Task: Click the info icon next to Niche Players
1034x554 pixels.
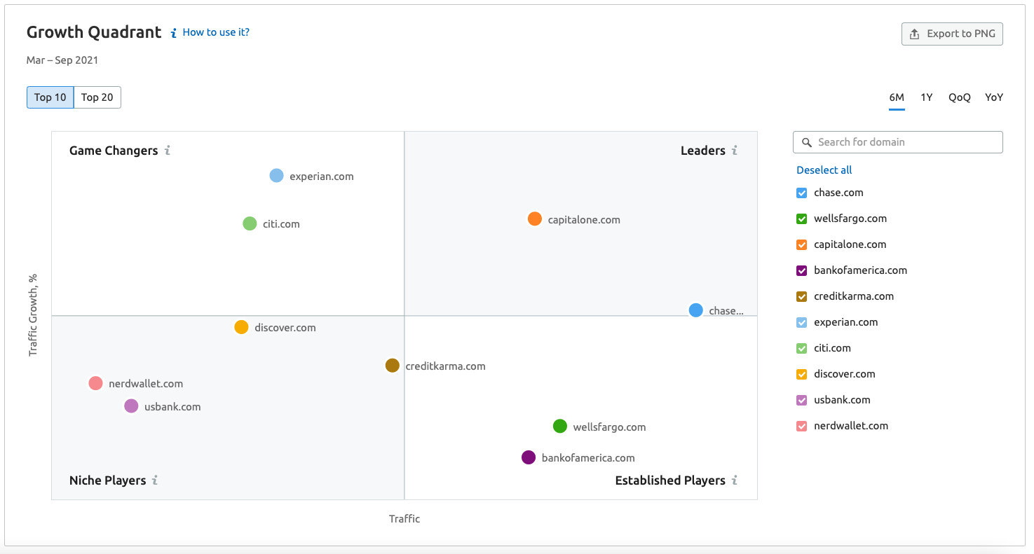Action: click(155, 480)
